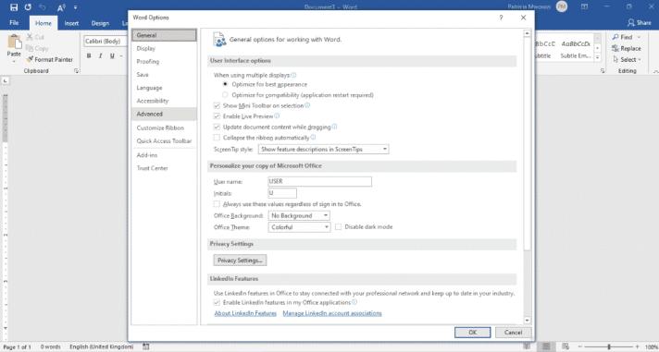Open the Clipboard group dialog launcher

pos(77,71)
